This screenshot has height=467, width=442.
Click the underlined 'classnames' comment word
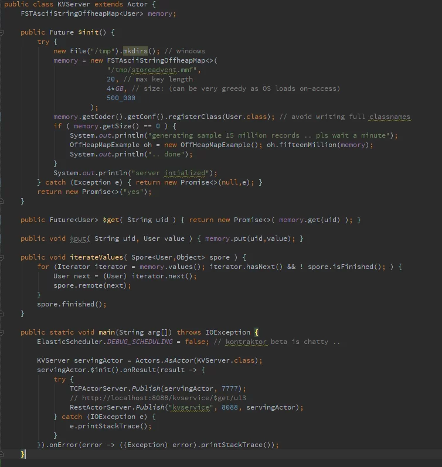click(390, 117)
